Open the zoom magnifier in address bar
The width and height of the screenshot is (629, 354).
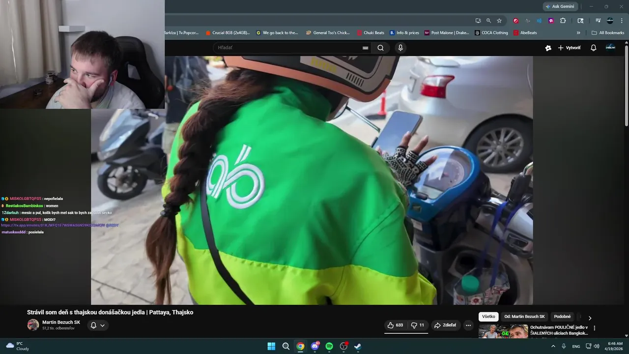pos(488,21)
